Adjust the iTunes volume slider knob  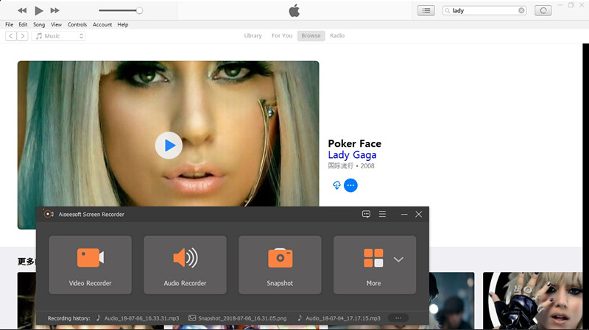coord(139,10)
